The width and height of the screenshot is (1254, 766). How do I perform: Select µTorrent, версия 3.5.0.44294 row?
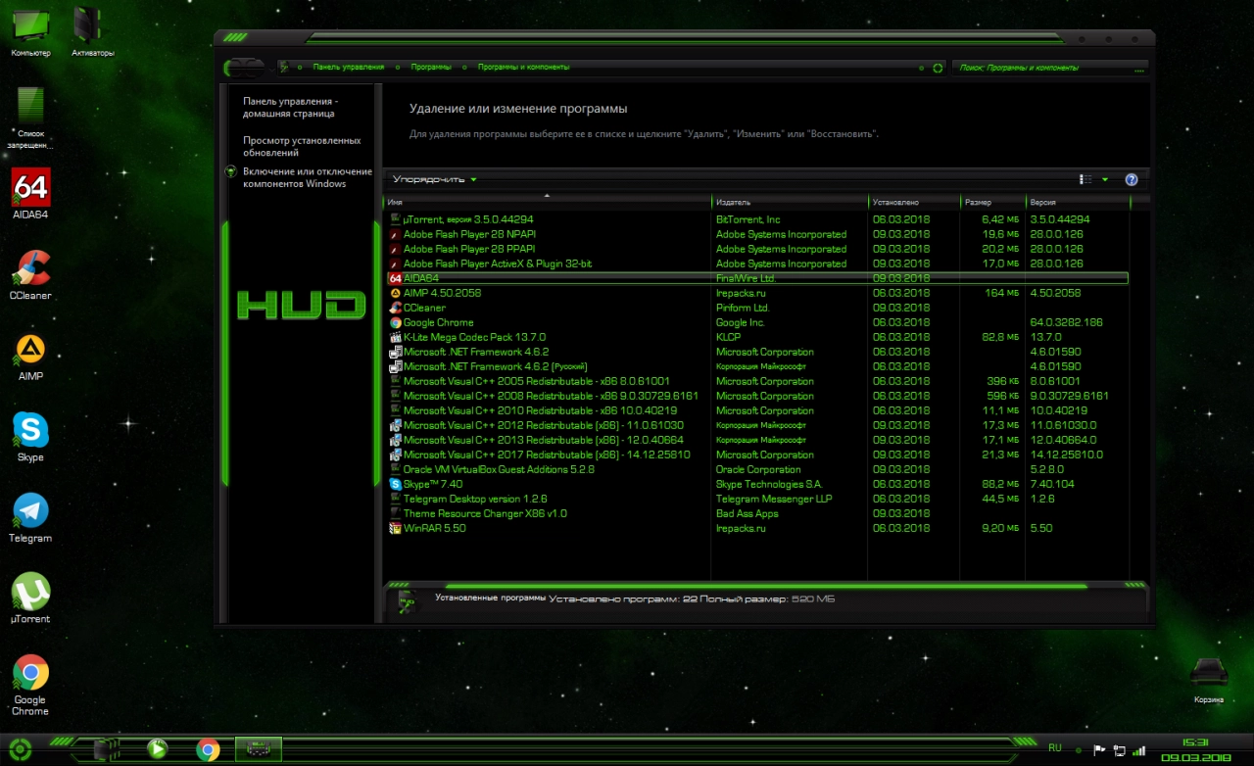756,219
